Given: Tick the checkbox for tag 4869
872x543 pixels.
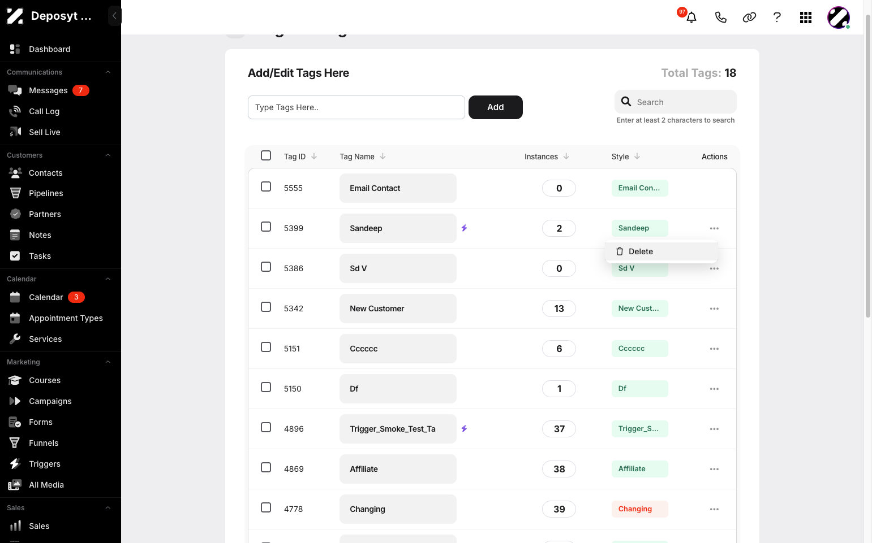Looking at the screenshot, I should click(x=266, y=467).
